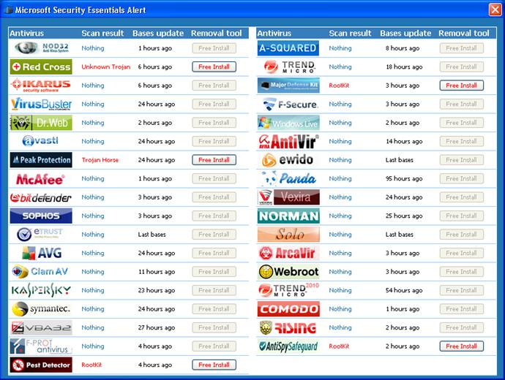Click the VirusBuster logo

[x=41, y=104]
